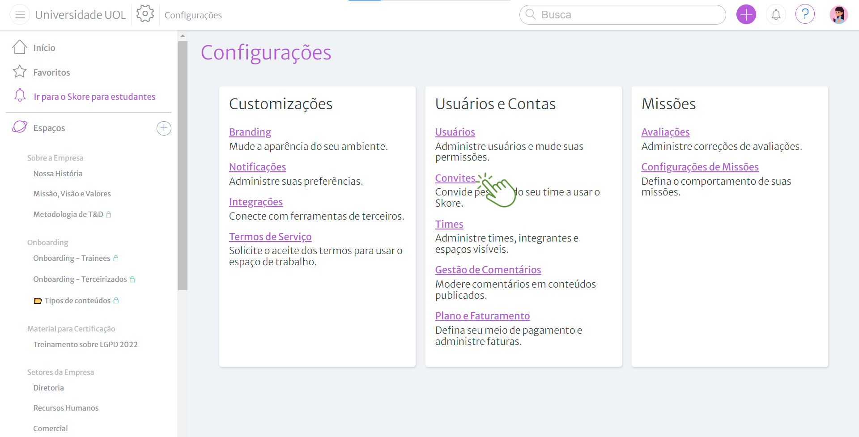Click Configurações breadcrumb in header
The image size is (859, 437).
[x=193, y=15]
